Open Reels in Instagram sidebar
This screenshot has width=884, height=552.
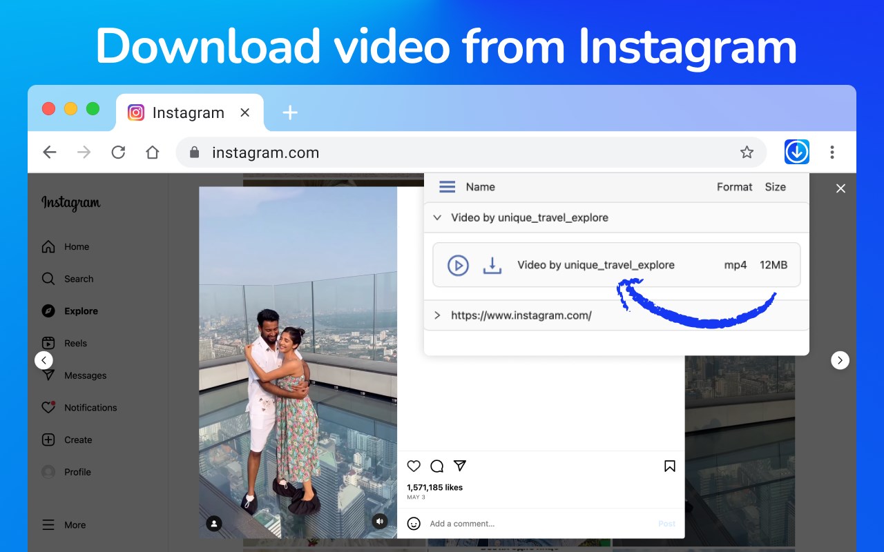tap(75, 344)
